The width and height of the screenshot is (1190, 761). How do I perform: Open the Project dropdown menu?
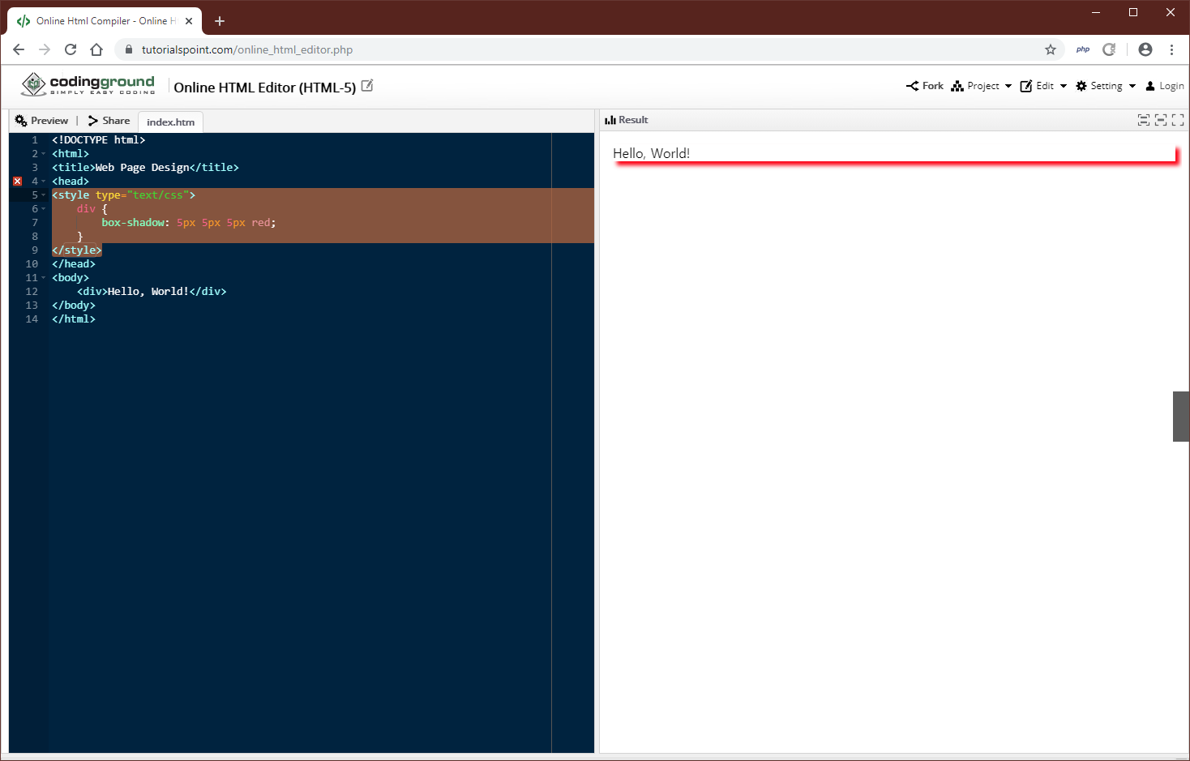982,86
